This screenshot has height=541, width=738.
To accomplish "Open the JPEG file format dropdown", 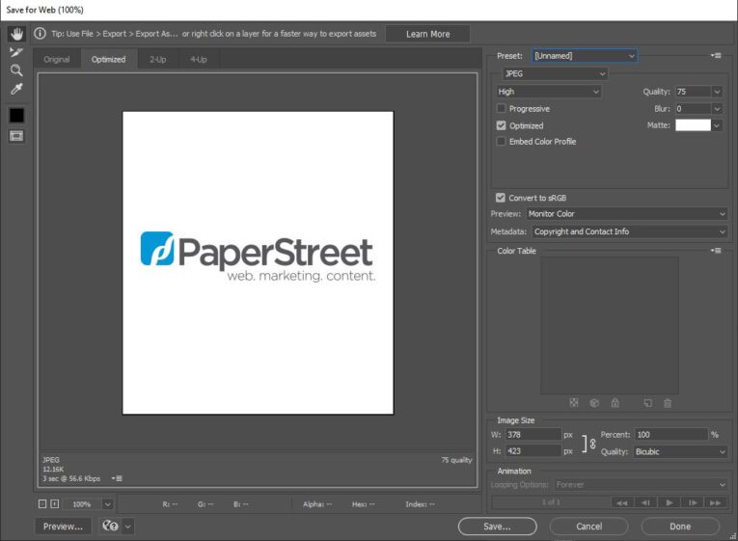I will click(x=555, y=73).
